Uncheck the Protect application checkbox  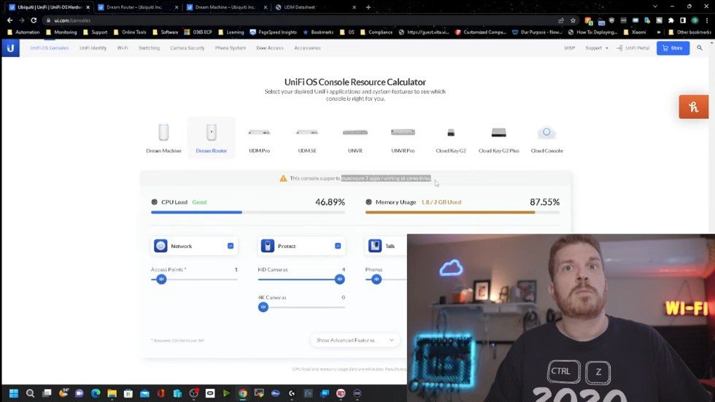(338, 246)
